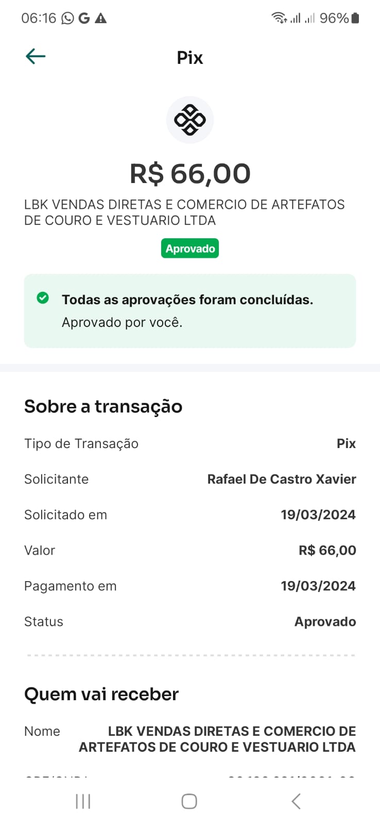Tap the Pix logo icon
The image size is (380, 825).
pyautogui.click(x=190, y=120)
